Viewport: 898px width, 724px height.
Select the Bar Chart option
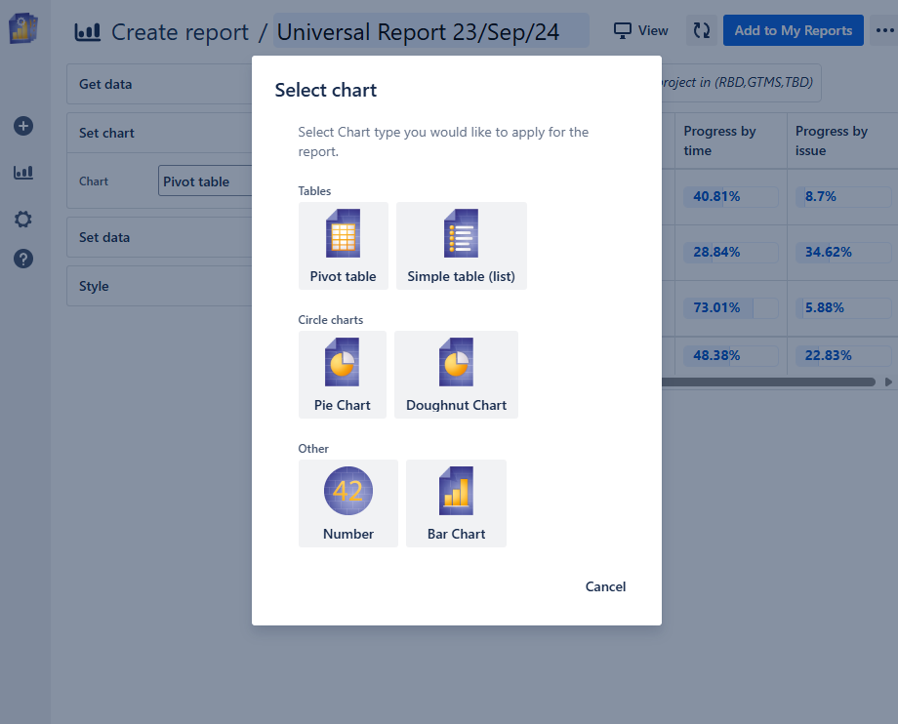pyautogui.click(x=456, y=503)
